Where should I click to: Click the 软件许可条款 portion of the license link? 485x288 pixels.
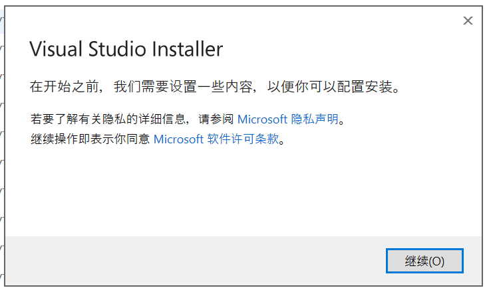point(243,139)
